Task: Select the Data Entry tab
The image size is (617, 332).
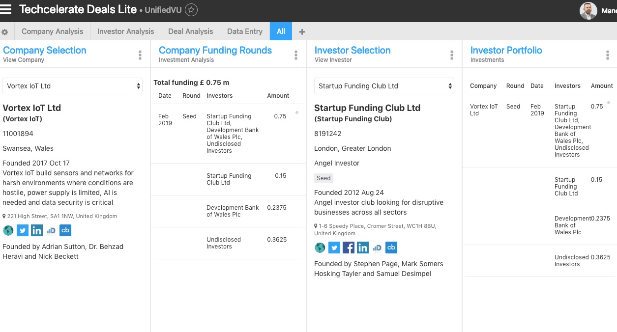Action: pyautogui.click(x=245, y=31)
